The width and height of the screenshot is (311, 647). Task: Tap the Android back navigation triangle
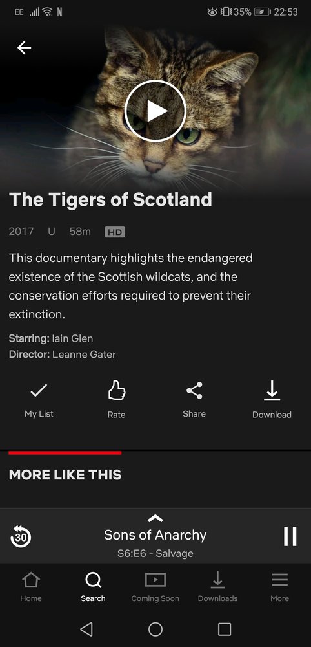[x=86, y=629]
